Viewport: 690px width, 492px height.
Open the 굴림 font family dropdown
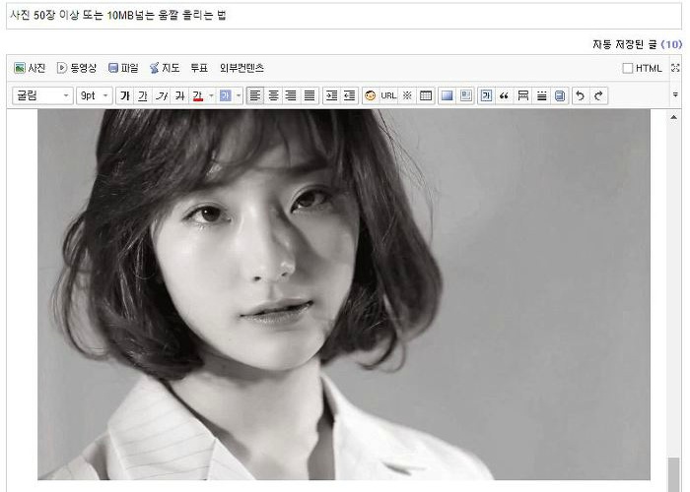(42, 95)
